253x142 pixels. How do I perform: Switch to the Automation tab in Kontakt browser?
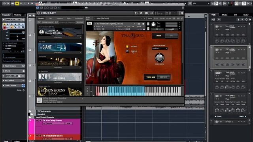tap(79, 19)
